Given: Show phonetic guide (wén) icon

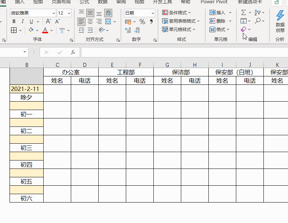Looking at the screenshot, I should pyautogui.click(x=62, y=30).
